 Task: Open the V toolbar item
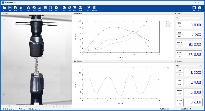pos(89,8)
